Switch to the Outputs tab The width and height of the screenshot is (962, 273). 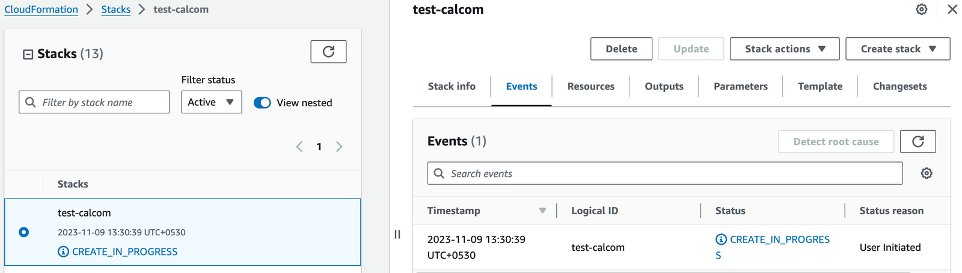(664, 86)
